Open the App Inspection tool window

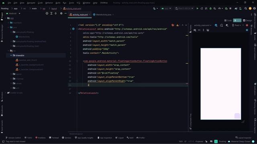[104, 138]
